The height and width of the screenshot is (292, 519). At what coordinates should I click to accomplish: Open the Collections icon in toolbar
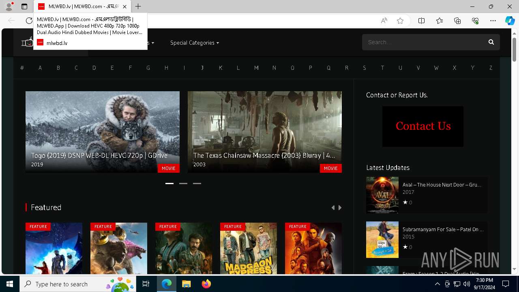click(x=457, y=21)
